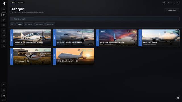Toggle the All filter chip
This screenshot has height=102, width=182.
[x=12, y=24]
